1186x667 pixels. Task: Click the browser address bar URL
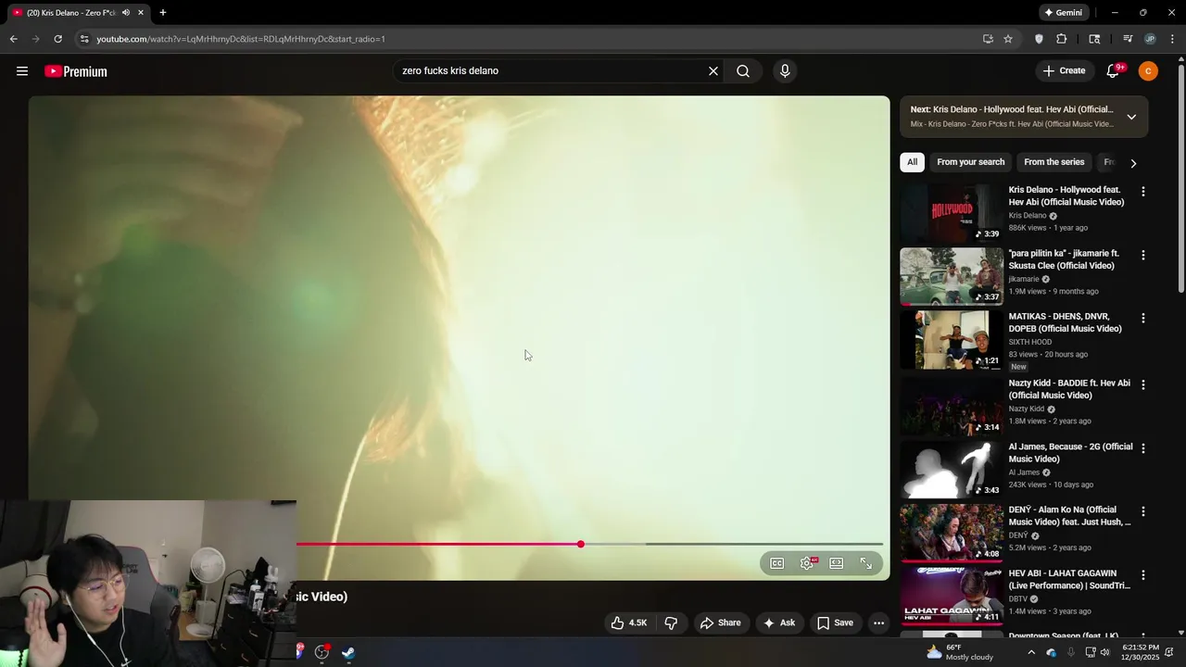241,39
